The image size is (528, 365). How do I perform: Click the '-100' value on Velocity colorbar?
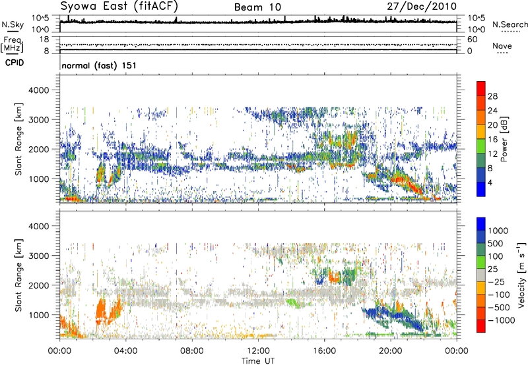[x=498, y=295]
